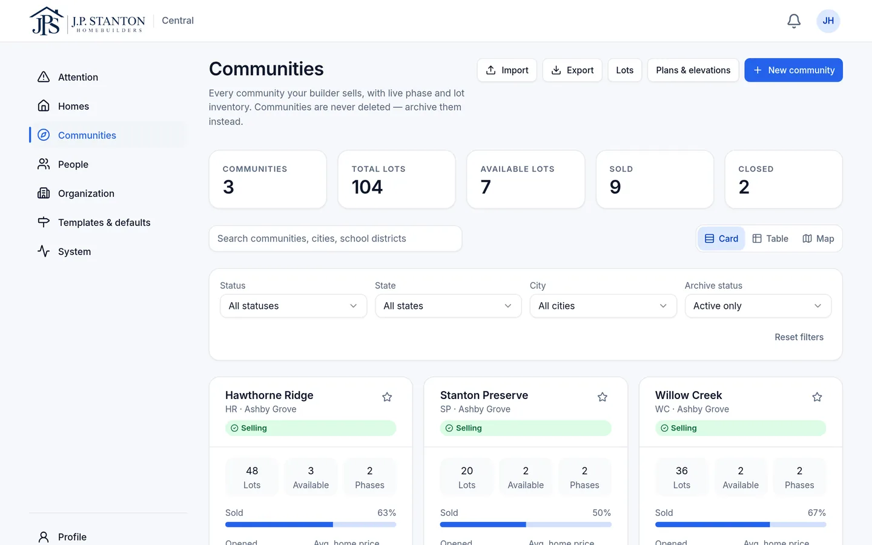The height and width of the screenshot is (545, 872).
Task: Create a New community
Action: tap(793, 70)
